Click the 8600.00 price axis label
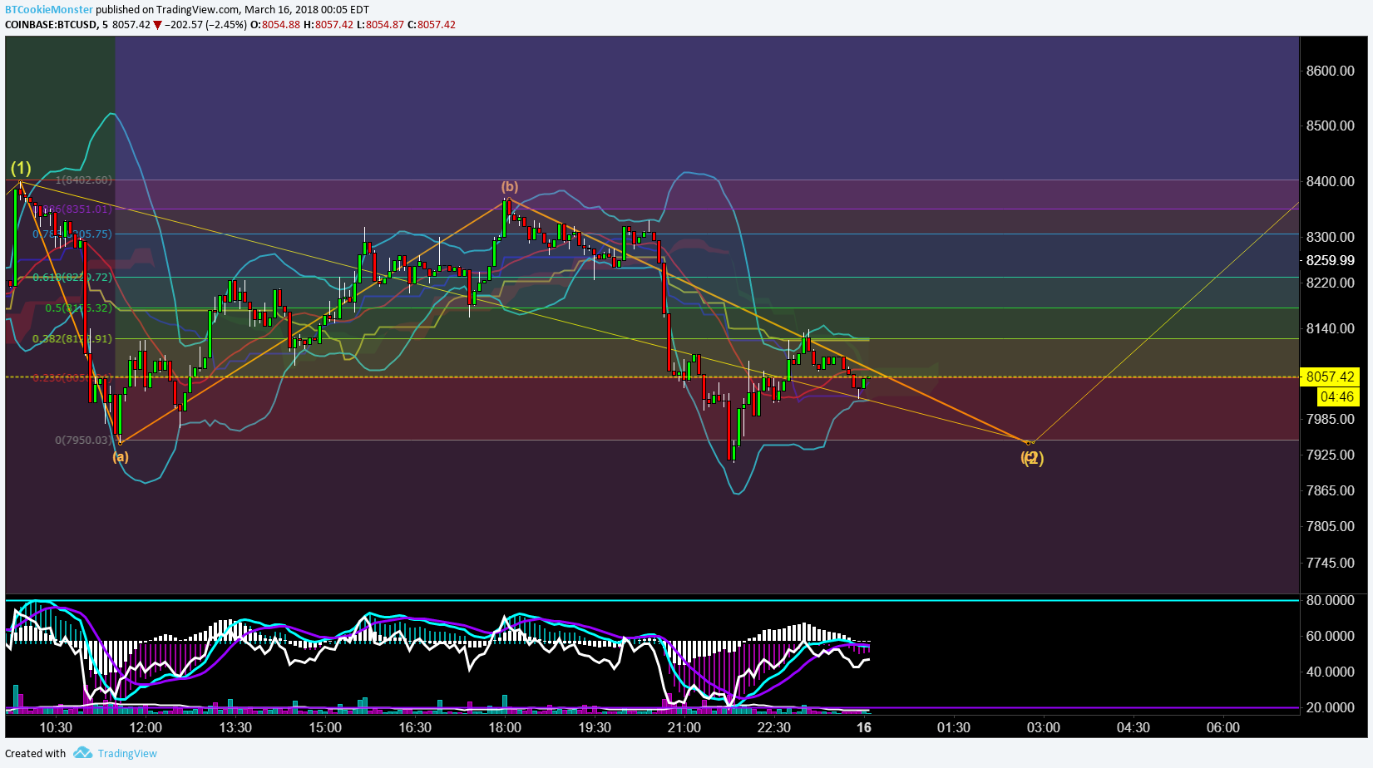This screenshot has height=768, width=1373. click(x=1331, y=71)
